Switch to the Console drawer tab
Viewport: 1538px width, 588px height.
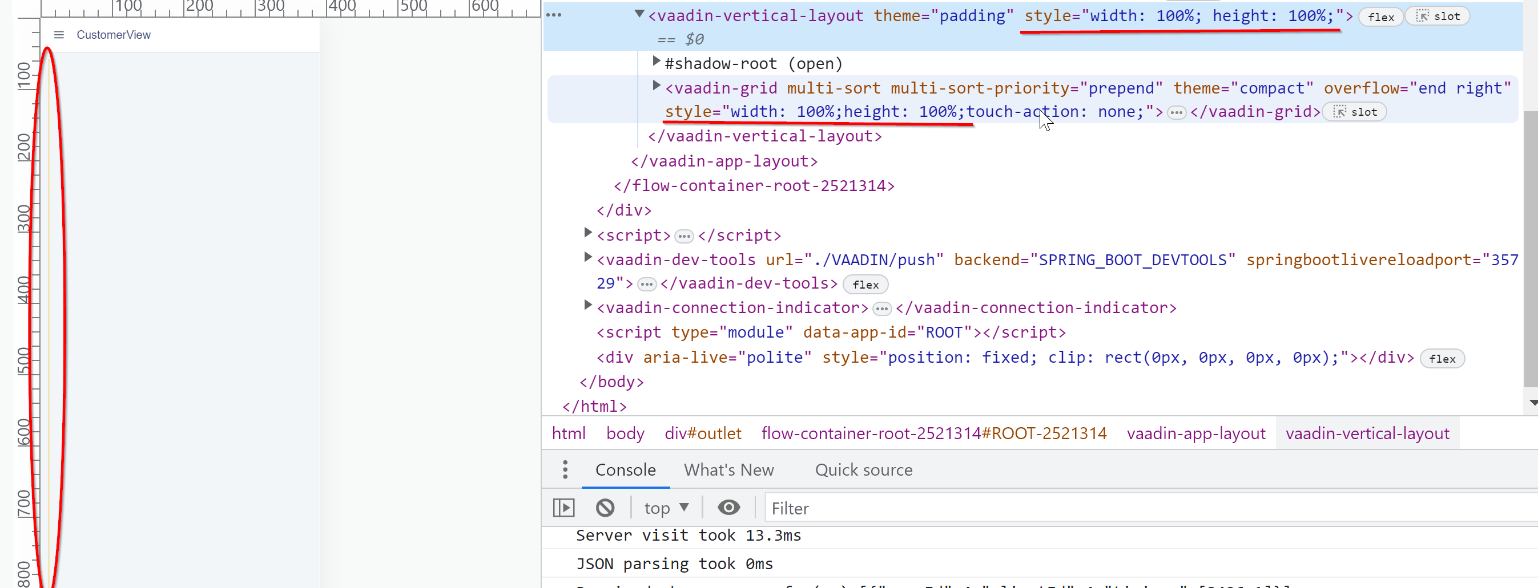(x=625, y=470)
